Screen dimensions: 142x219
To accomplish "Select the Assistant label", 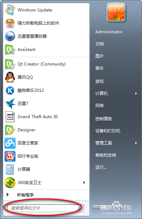I will click(x=27, y=50).
